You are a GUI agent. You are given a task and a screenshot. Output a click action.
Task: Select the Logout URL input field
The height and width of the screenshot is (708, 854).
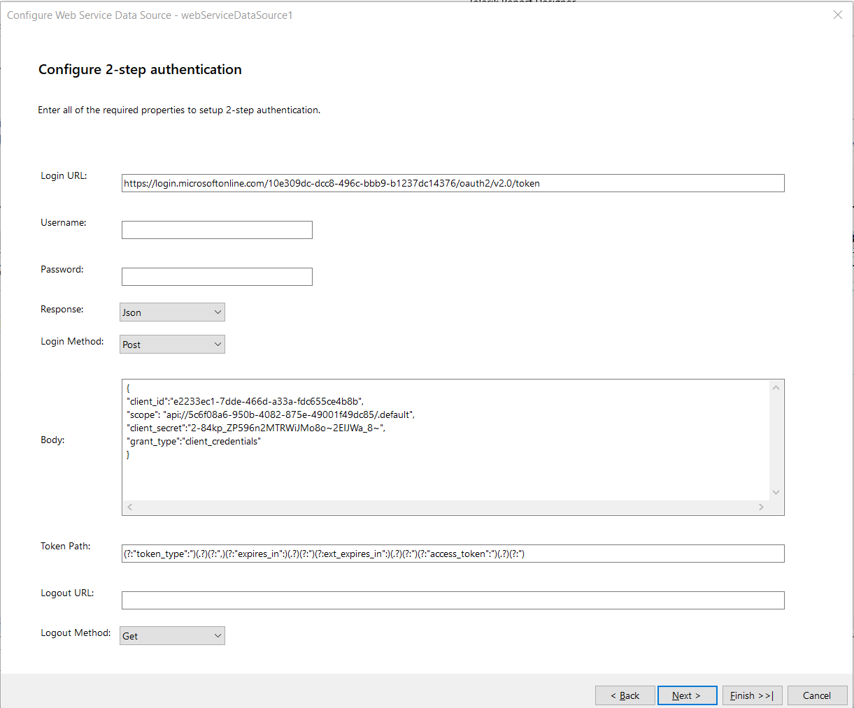pos(453,600)
